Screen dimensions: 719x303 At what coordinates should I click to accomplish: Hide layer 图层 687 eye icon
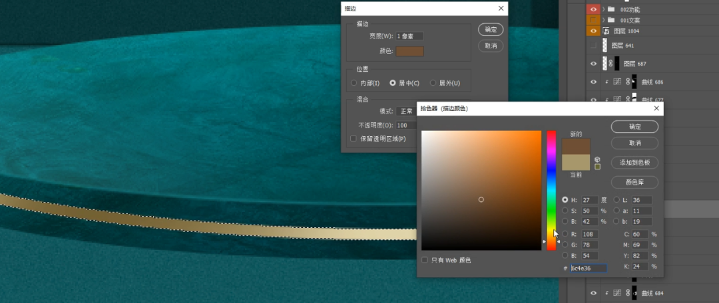pos(593,64)
